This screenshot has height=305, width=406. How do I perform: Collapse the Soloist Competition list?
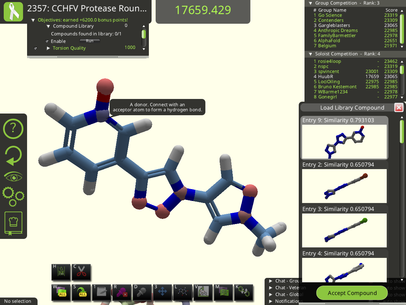pyautogui.click(x=311, y=54)
